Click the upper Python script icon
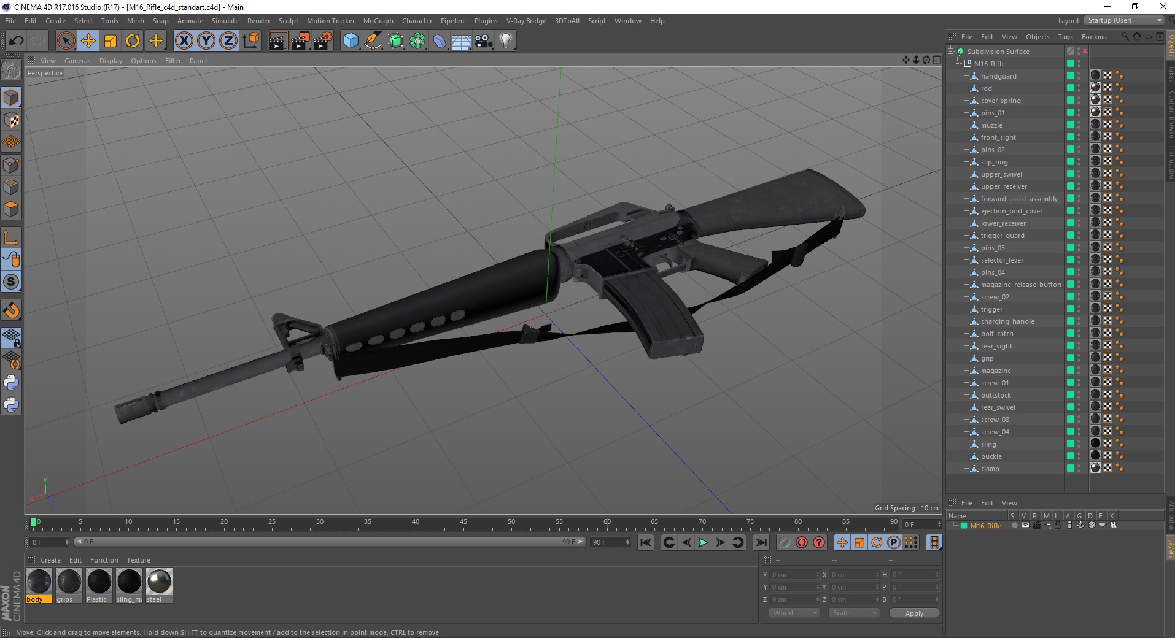The height and width of the screenshot is (638, 1175). 11,383
